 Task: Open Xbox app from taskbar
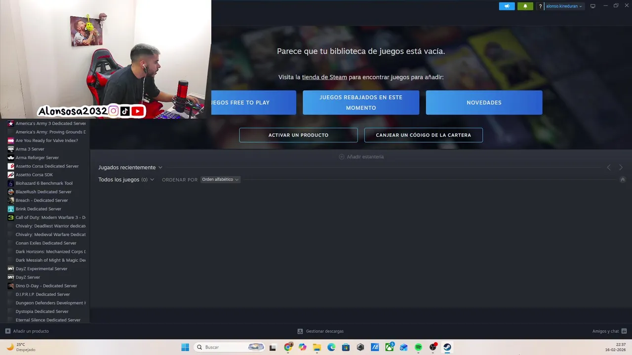(390, 347)
